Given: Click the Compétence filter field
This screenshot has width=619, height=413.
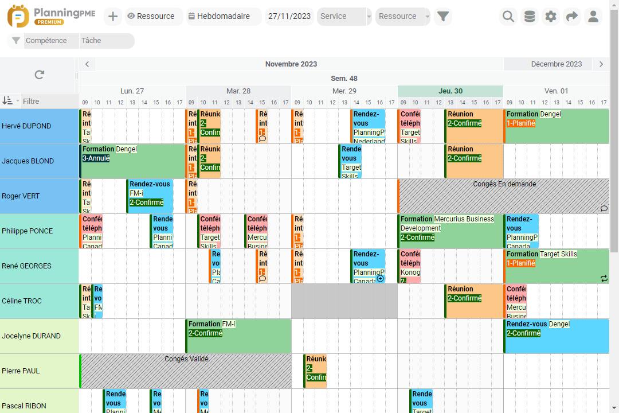Looking at the screenshot, I should tap(52, 41).
